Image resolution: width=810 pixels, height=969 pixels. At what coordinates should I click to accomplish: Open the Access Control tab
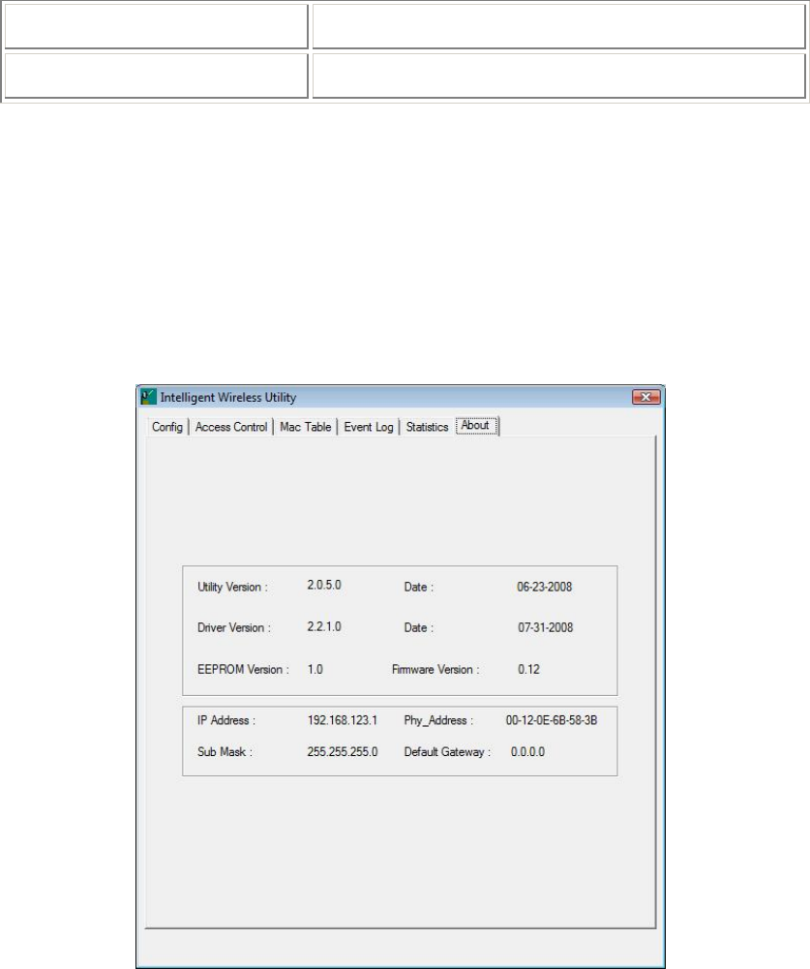(x=231, y=427)
